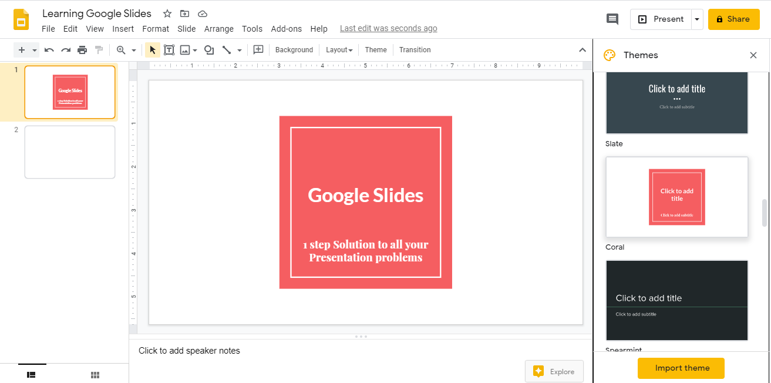
Task: Undo the last action
Action: 49,50
